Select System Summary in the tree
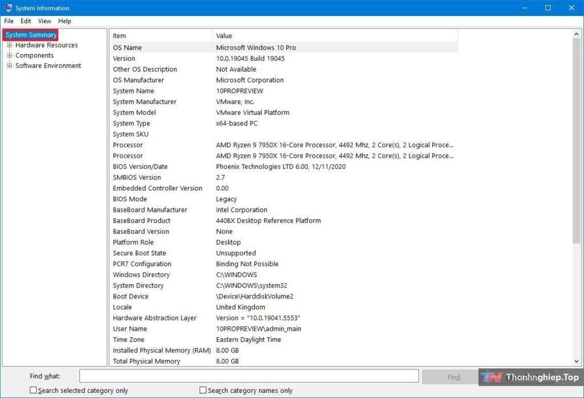584x398 pixels. pos(31,35)
